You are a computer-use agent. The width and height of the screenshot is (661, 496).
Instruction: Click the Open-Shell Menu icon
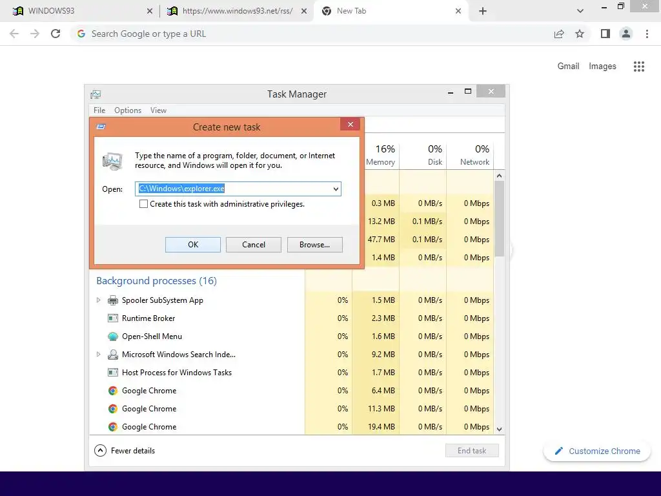pos(112,336)
